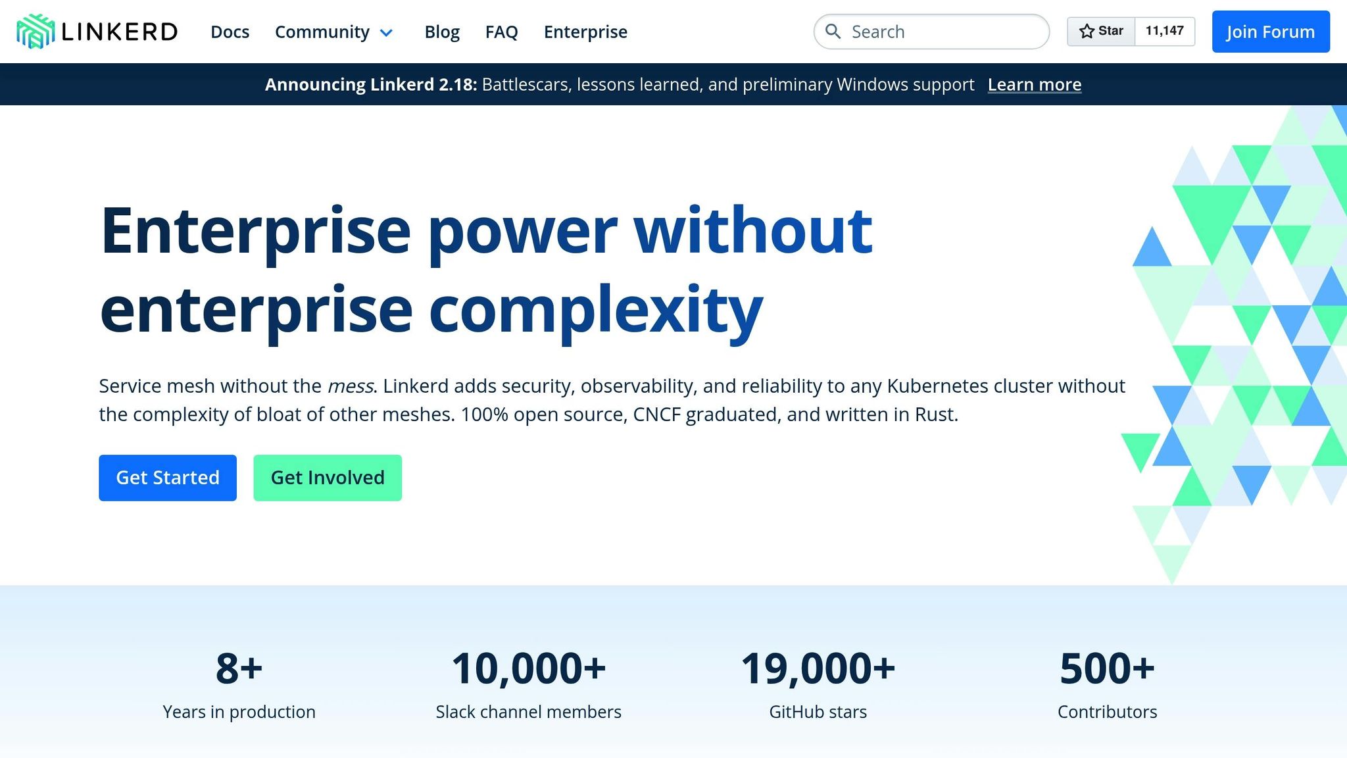Click the Announcing Linkerd 2.18 banner text
This screenshot has height=758, width=1347.
370,84
